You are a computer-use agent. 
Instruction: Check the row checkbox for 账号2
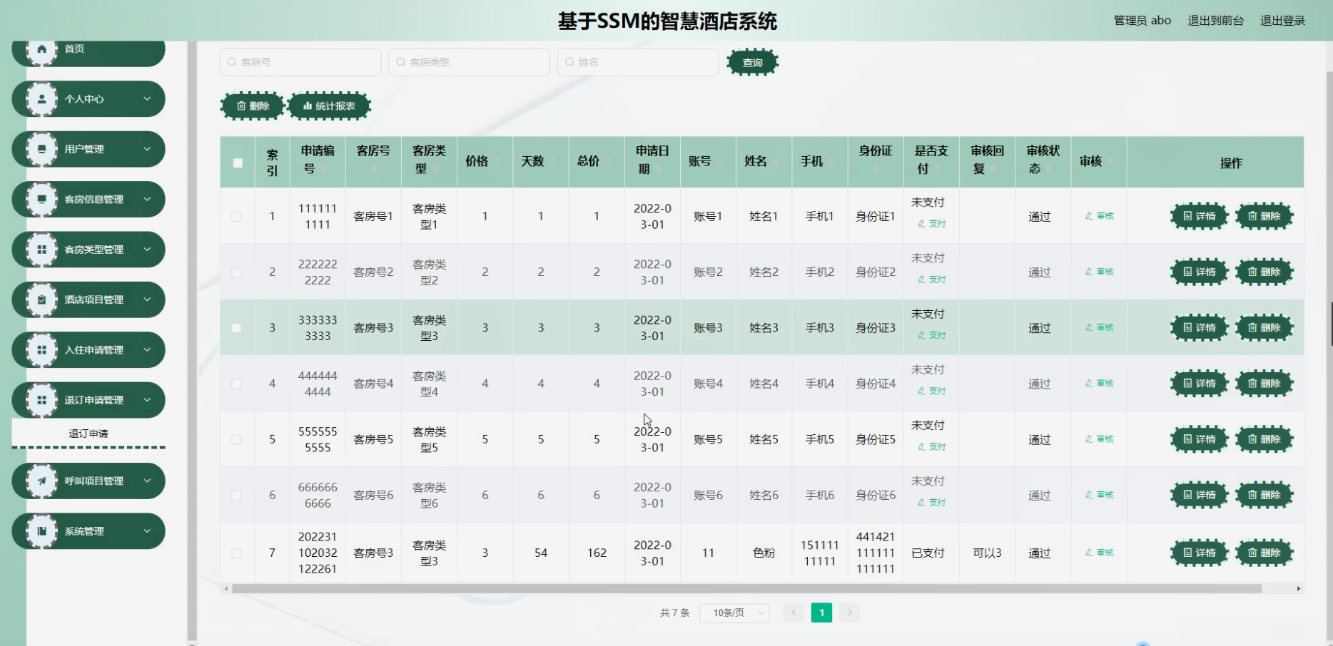(236, 272)
